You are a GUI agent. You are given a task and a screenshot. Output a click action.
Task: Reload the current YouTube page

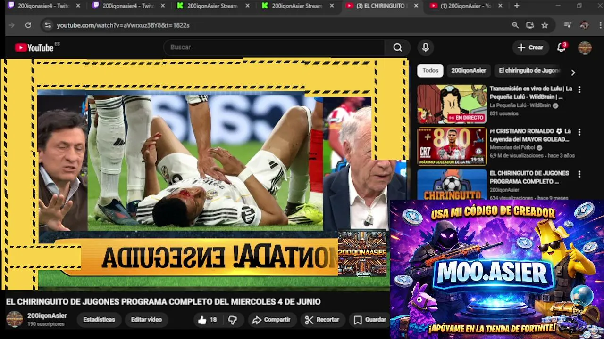pyautogui.click(x=28, y=25)
